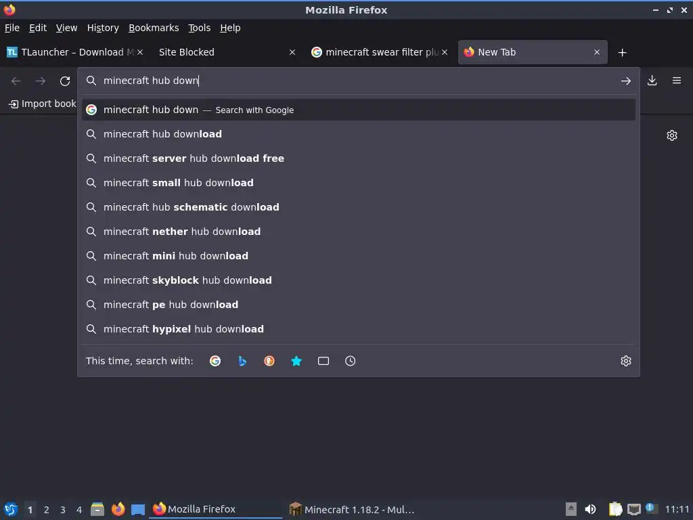Open the volume control in system tray
693x520 pixels.
(x=590, y=509)
